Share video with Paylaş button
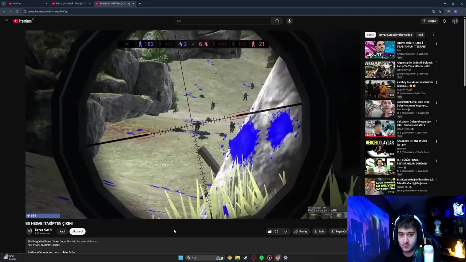 (x=301, y=231)
